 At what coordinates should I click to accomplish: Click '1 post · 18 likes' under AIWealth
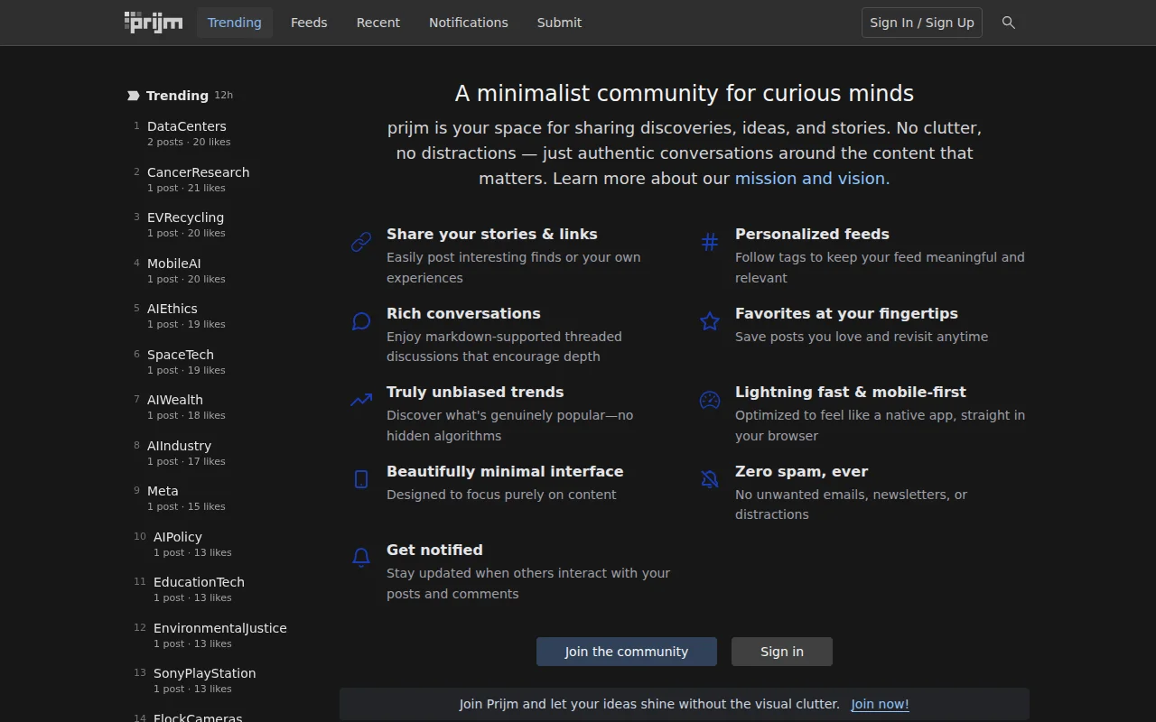[186, 416]
